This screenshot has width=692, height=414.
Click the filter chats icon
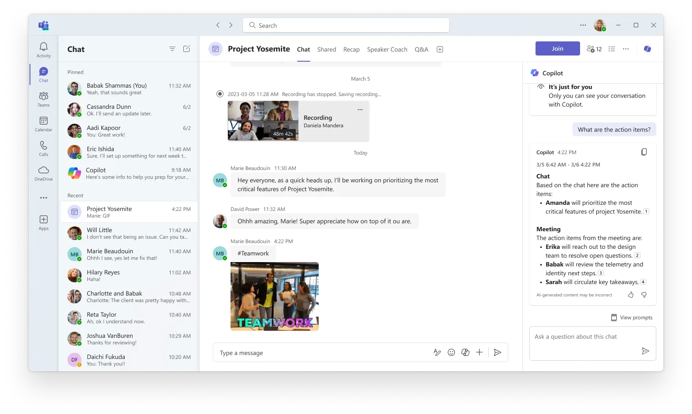[172, 49]
